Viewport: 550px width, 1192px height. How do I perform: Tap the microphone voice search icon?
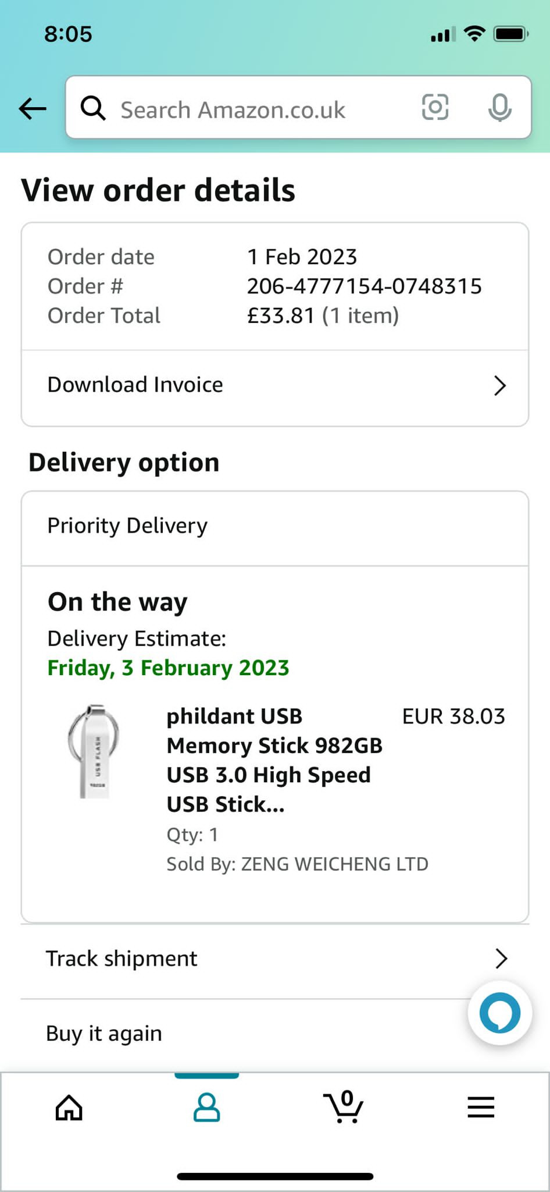(x=499, y=108)
